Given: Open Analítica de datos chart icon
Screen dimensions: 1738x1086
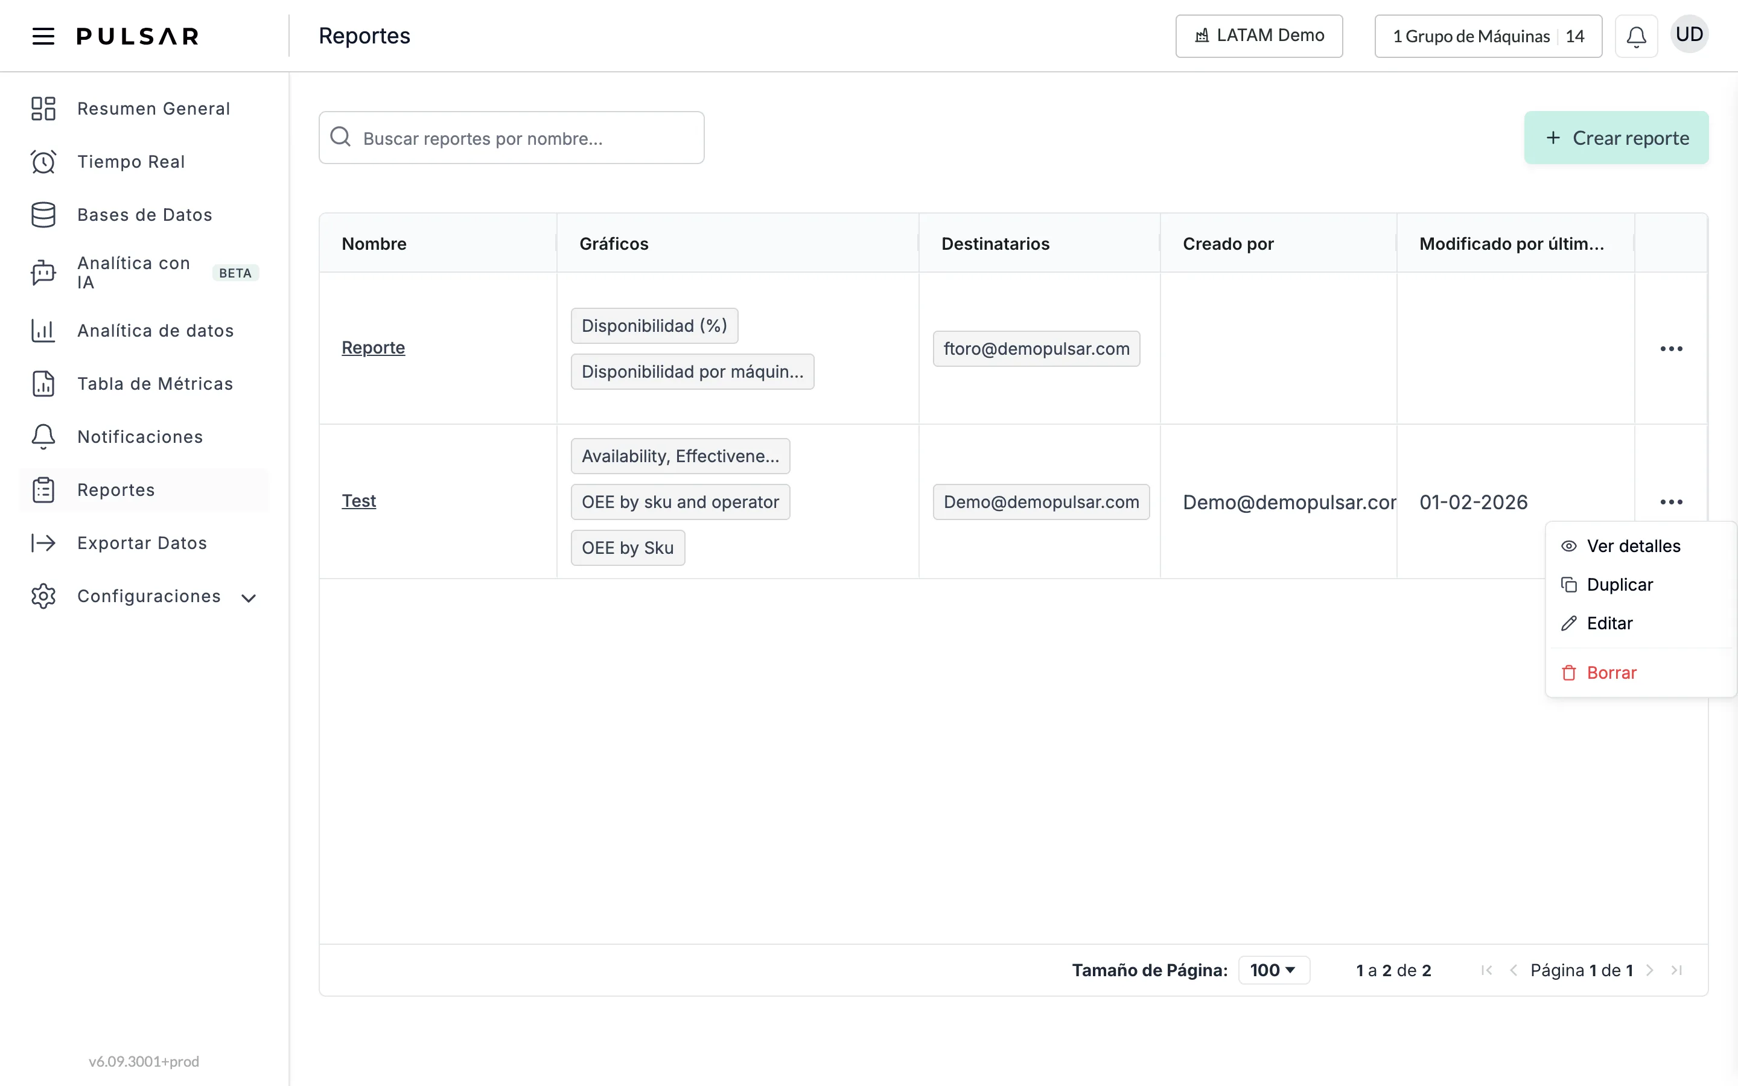Looking at the screenshot, I should (43, 331).
